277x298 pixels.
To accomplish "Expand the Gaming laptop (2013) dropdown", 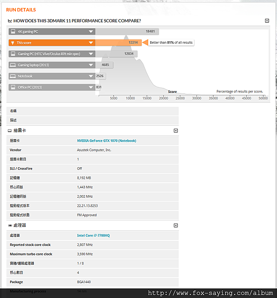I will click(x=91, y=65).
